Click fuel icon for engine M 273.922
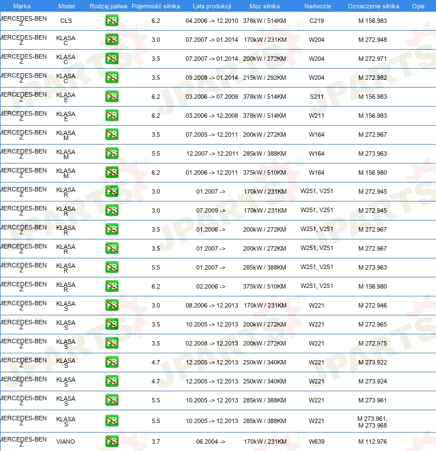This screenshot has width=436, height=451. pos(112,362)
